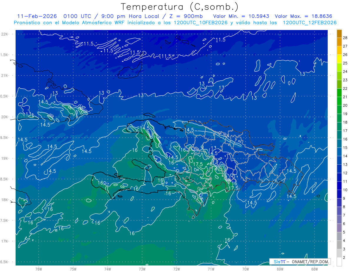Click the "19" label on the color scale

click(x=345, y=114)
